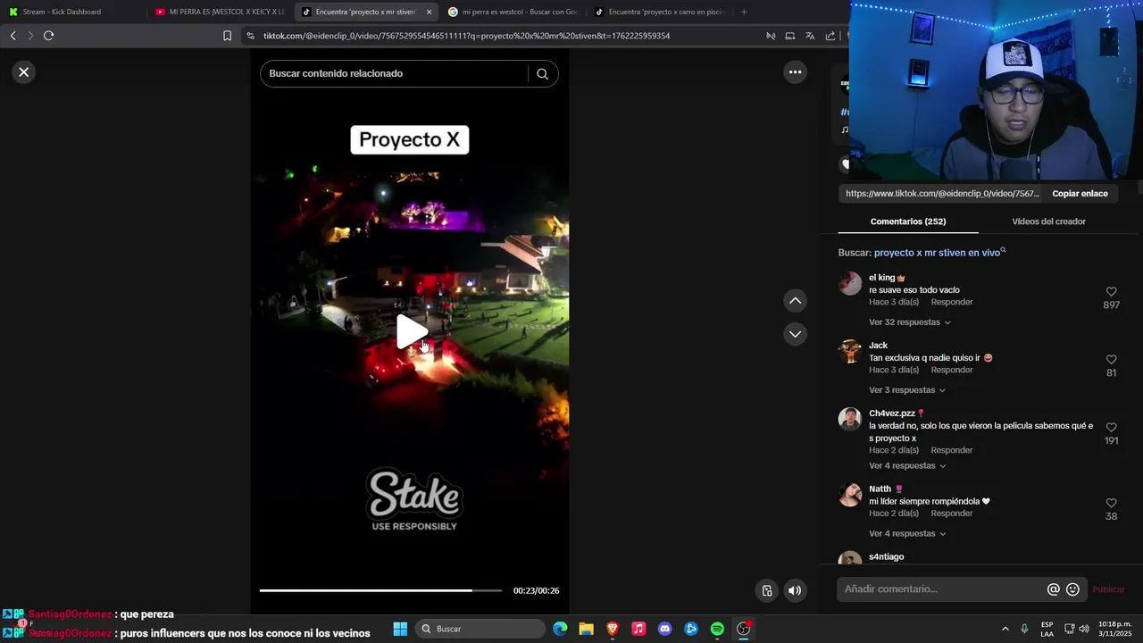Image resolution: width=1143 pixels, height=643 pixels.
Task: Reply to el king's comment via Responder
Action: click(x=952, y=303)
